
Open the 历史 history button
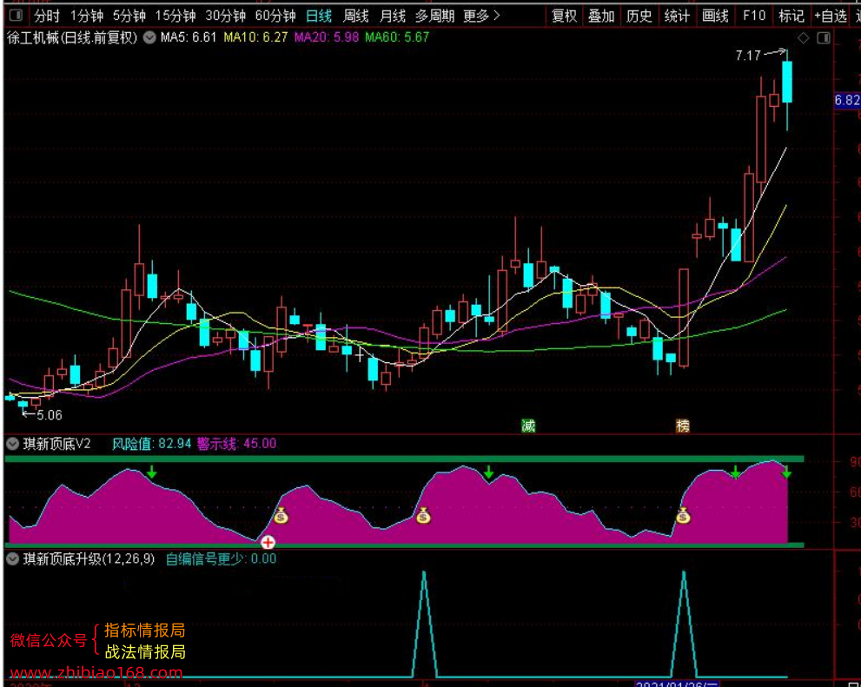point(639,16)
